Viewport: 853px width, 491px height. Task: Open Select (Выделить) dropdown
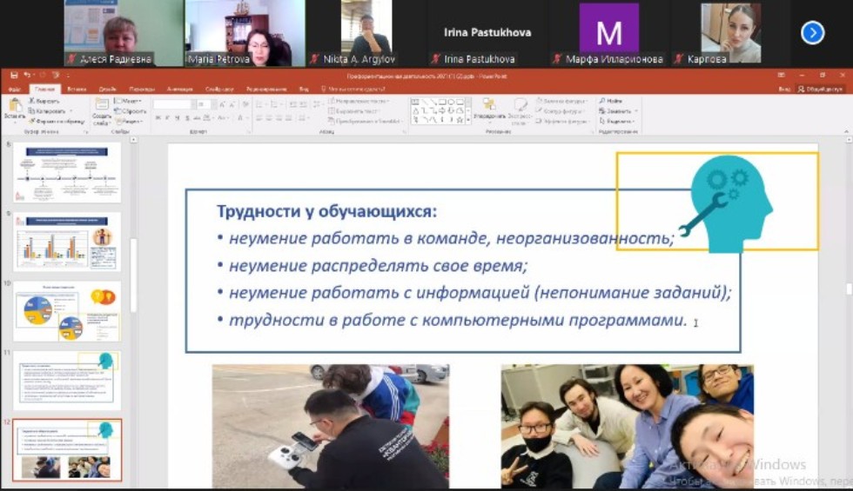tap(617, 121)
